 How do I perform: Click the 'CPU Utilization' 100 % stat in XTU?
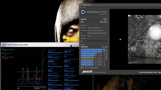[x=55, y=51]
